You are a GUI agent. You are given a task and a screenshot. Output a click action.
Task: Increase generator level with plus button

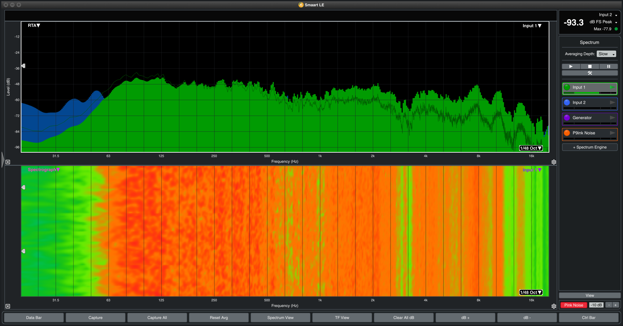(x=616, y=305)
